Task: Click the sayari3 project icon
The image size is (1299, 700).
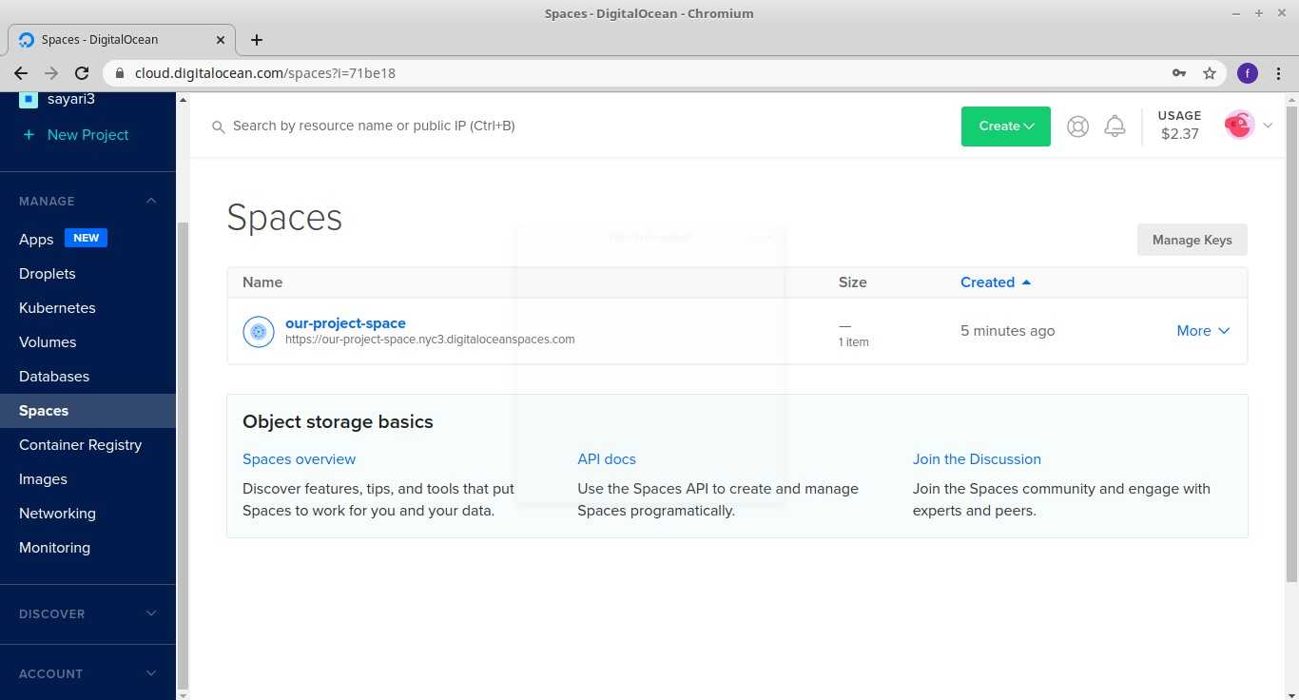Action: pos(29,99)
